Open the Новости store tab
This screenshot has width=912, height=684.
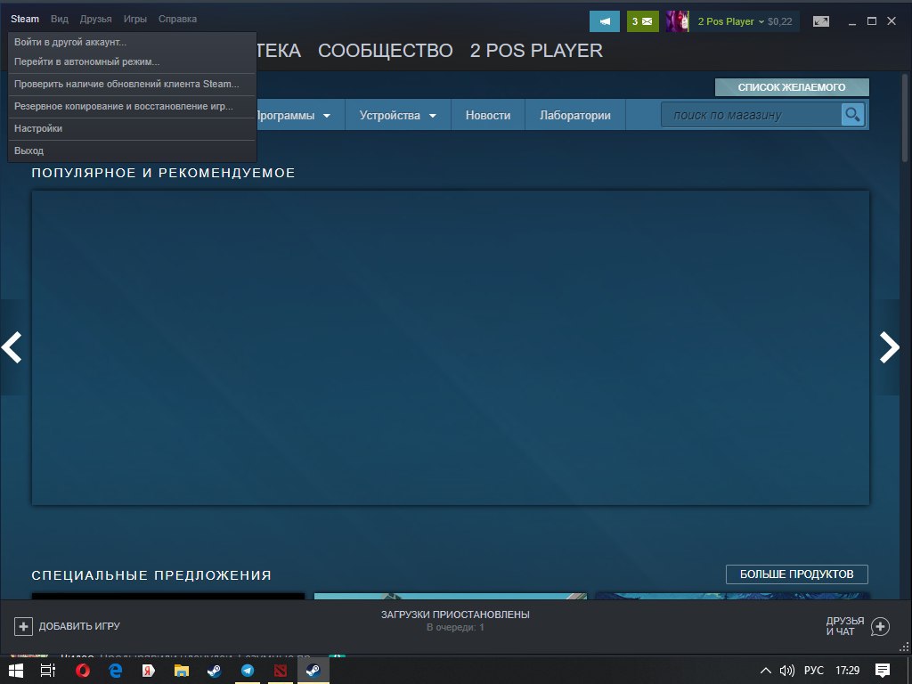pos(488,115)
